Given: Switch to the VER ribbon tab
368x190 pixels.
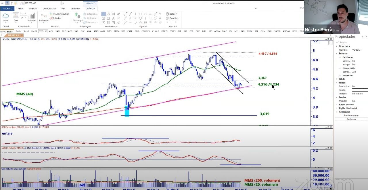Looking at the screenshot, I should coord(63,8).
